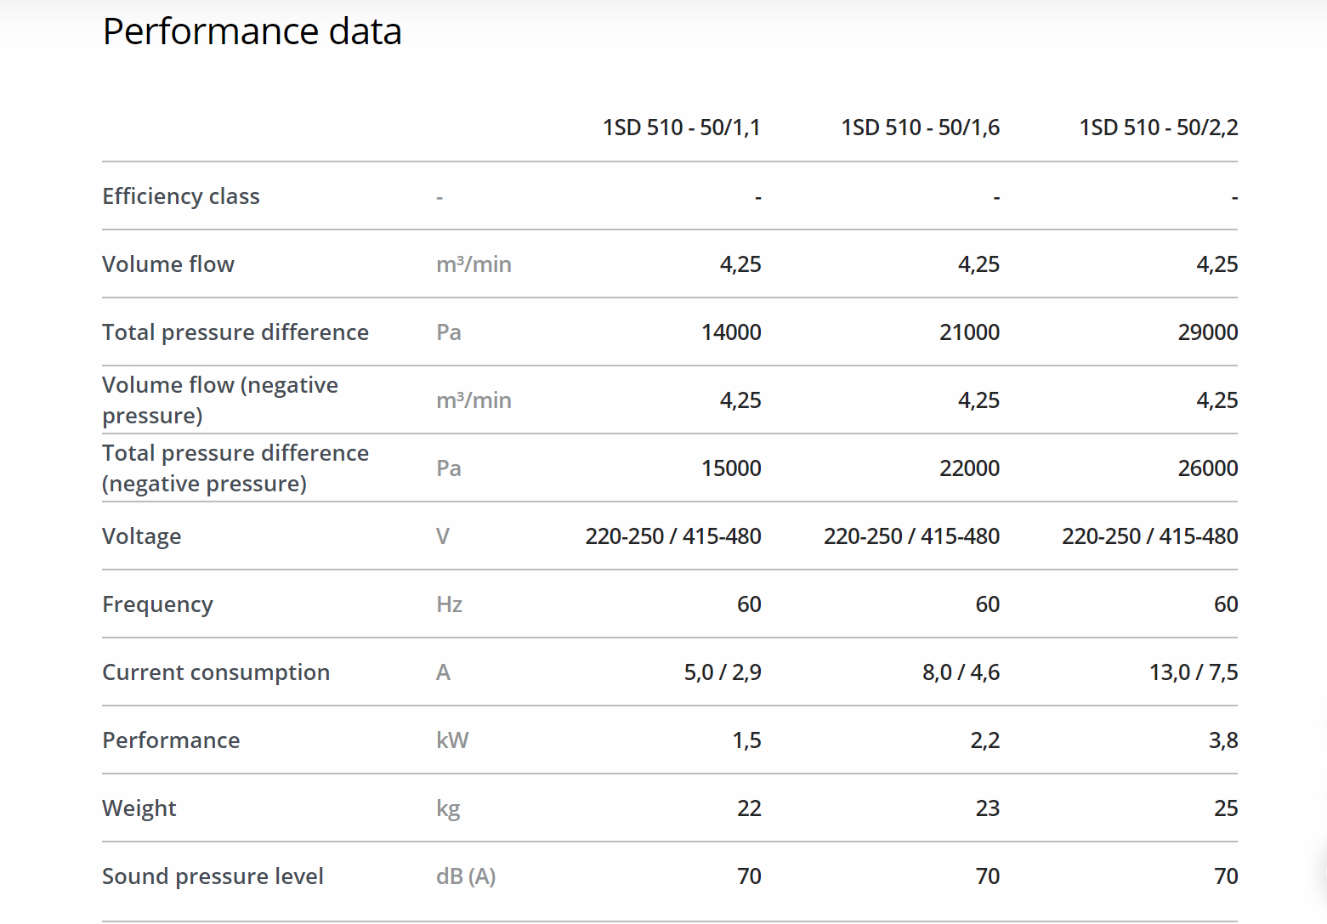Click the Performance data heading
This screenshot has width=1327, height=924.
pyautogui.click(x=252, y=32)
